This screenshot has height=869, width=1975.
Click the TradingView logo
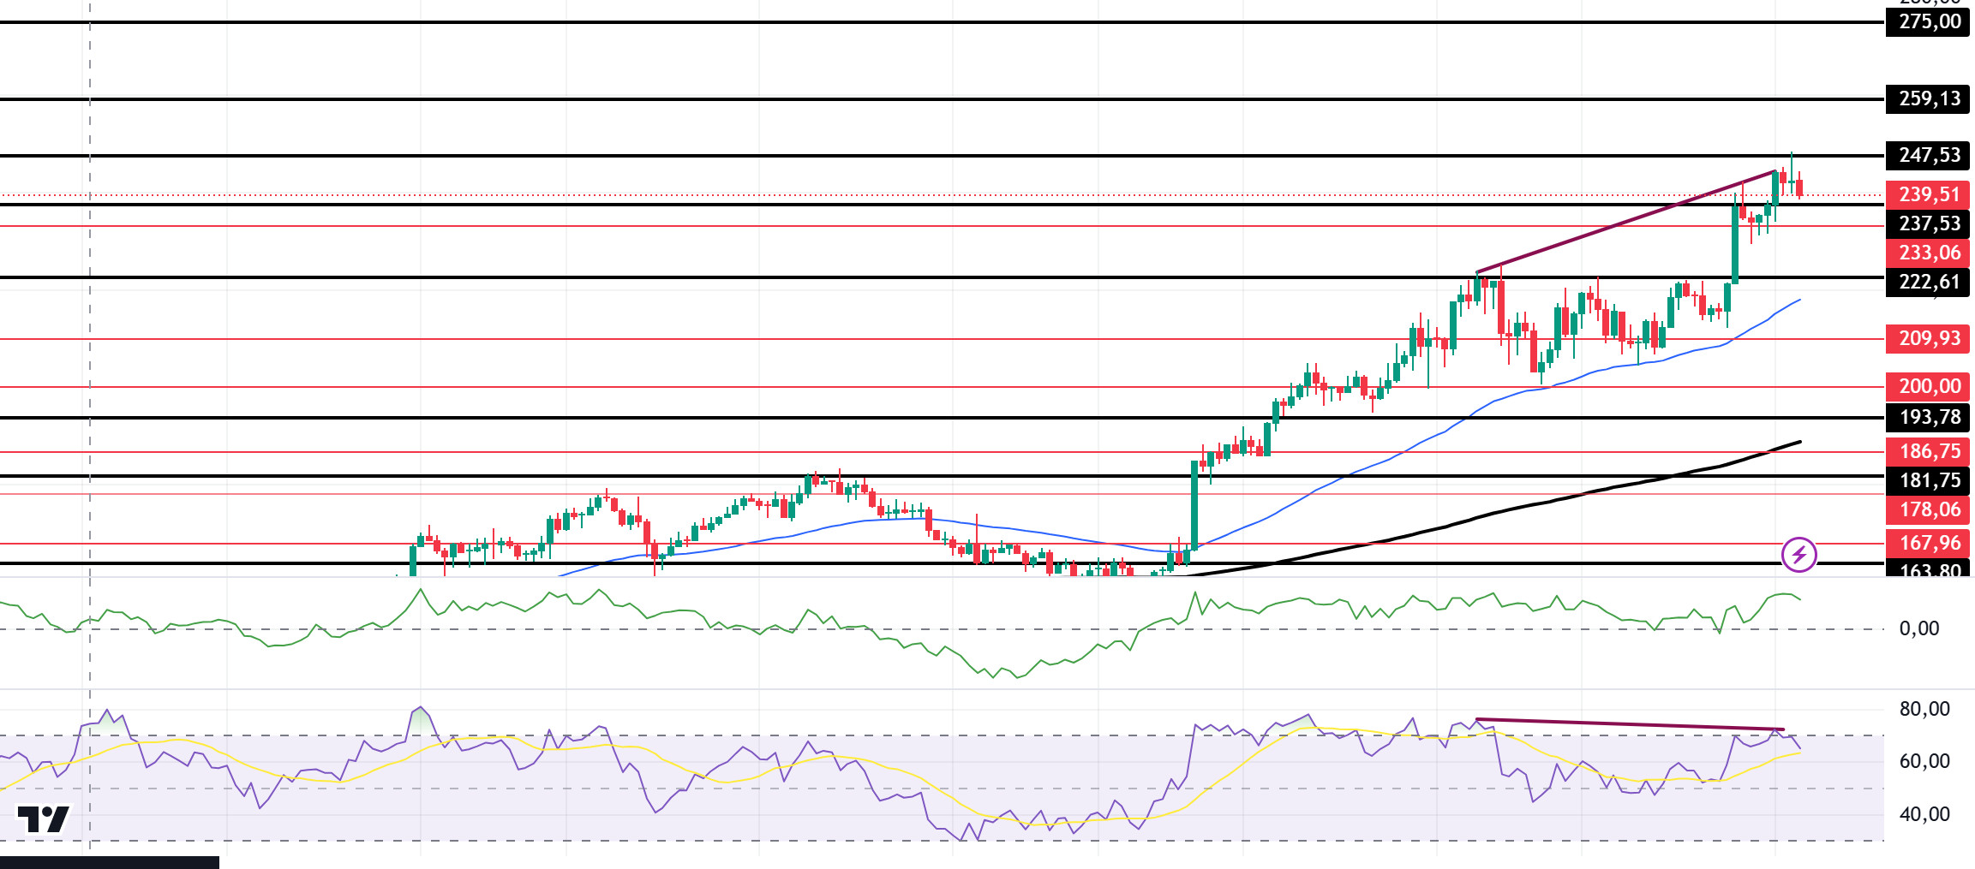pyautogui.click(x=43, y=819)
